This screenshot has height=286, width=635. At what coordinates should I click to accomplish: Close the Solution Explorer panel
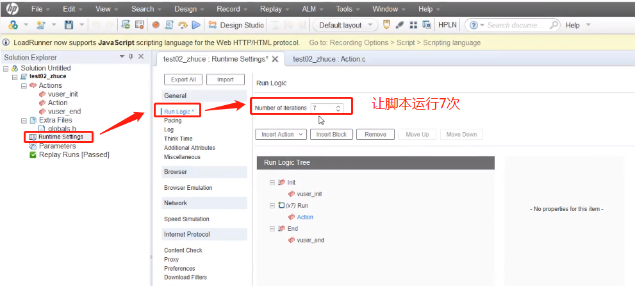pyautogui.click(x=141, y=56)
